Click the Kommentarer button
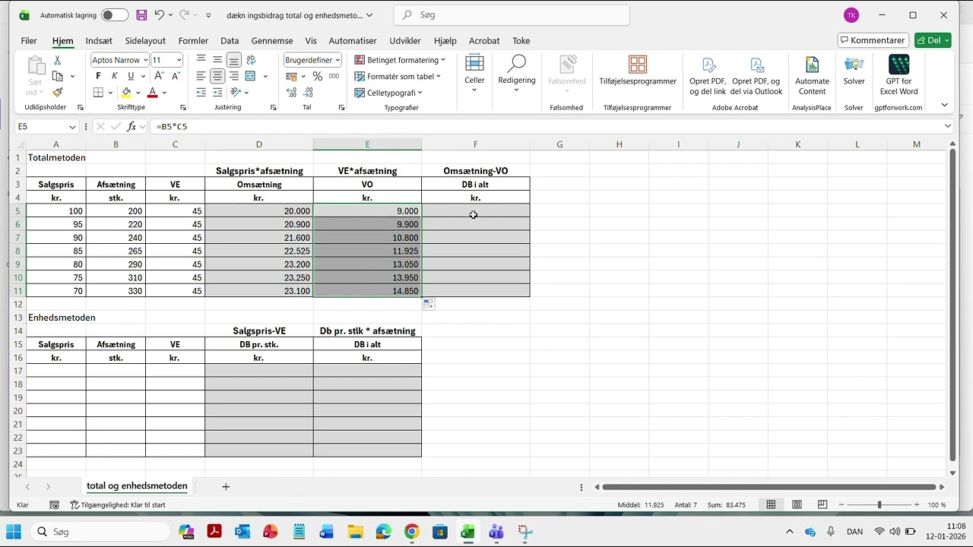973x547 pixels. (872, 40)
